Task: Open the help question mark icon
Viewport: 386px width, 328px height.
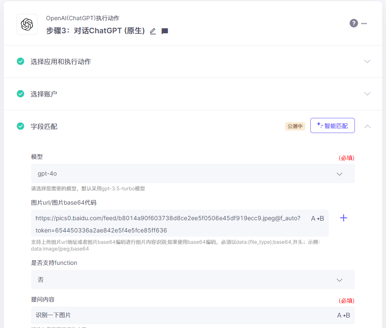Action: (354, 23)
